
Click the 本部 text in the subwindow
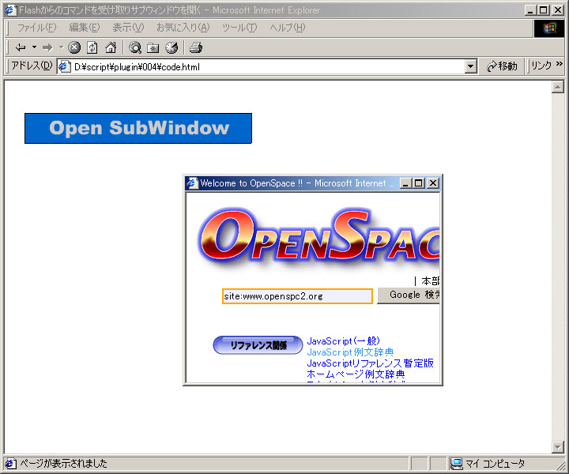pyautogui.click(x=431, y=280)
